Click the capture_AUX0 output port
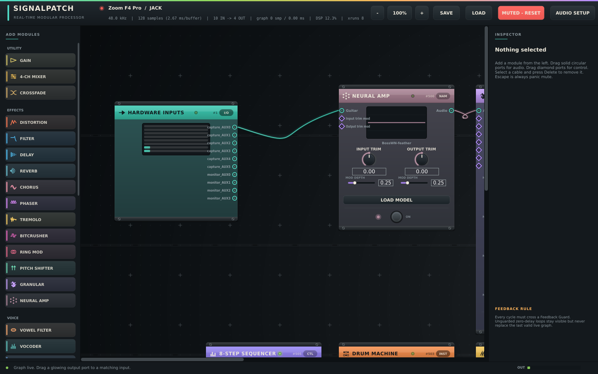This screenshot has width=598, height=374. [235, 127]
